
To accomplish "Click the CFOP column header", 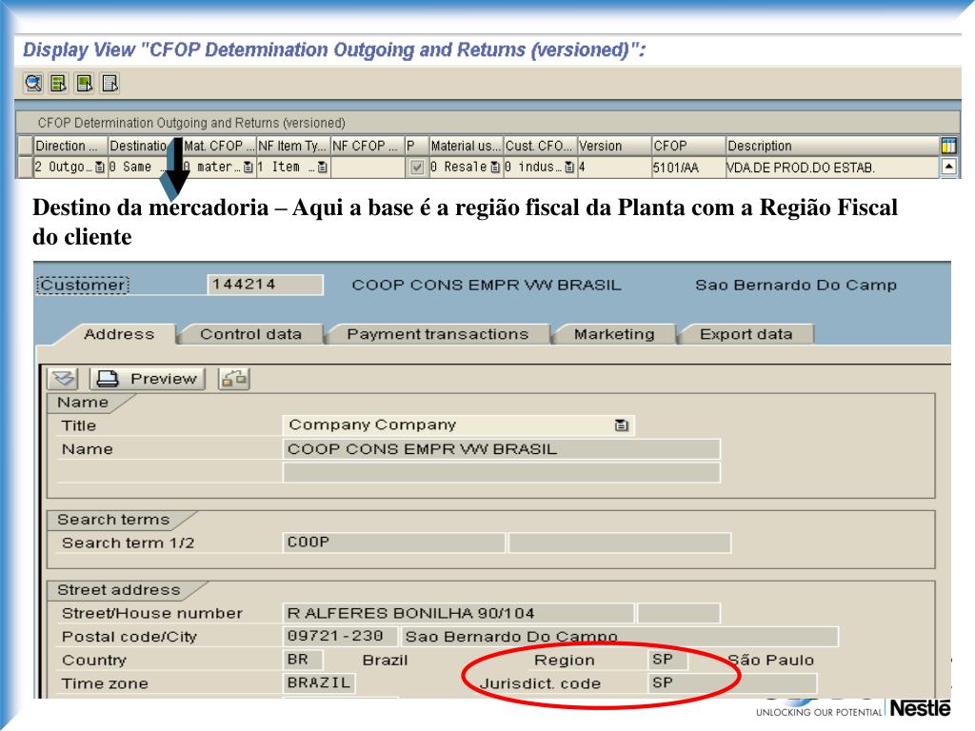I will 687,146.
